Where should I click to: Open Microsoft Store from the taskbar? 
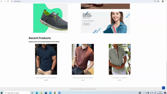point(46,93)
